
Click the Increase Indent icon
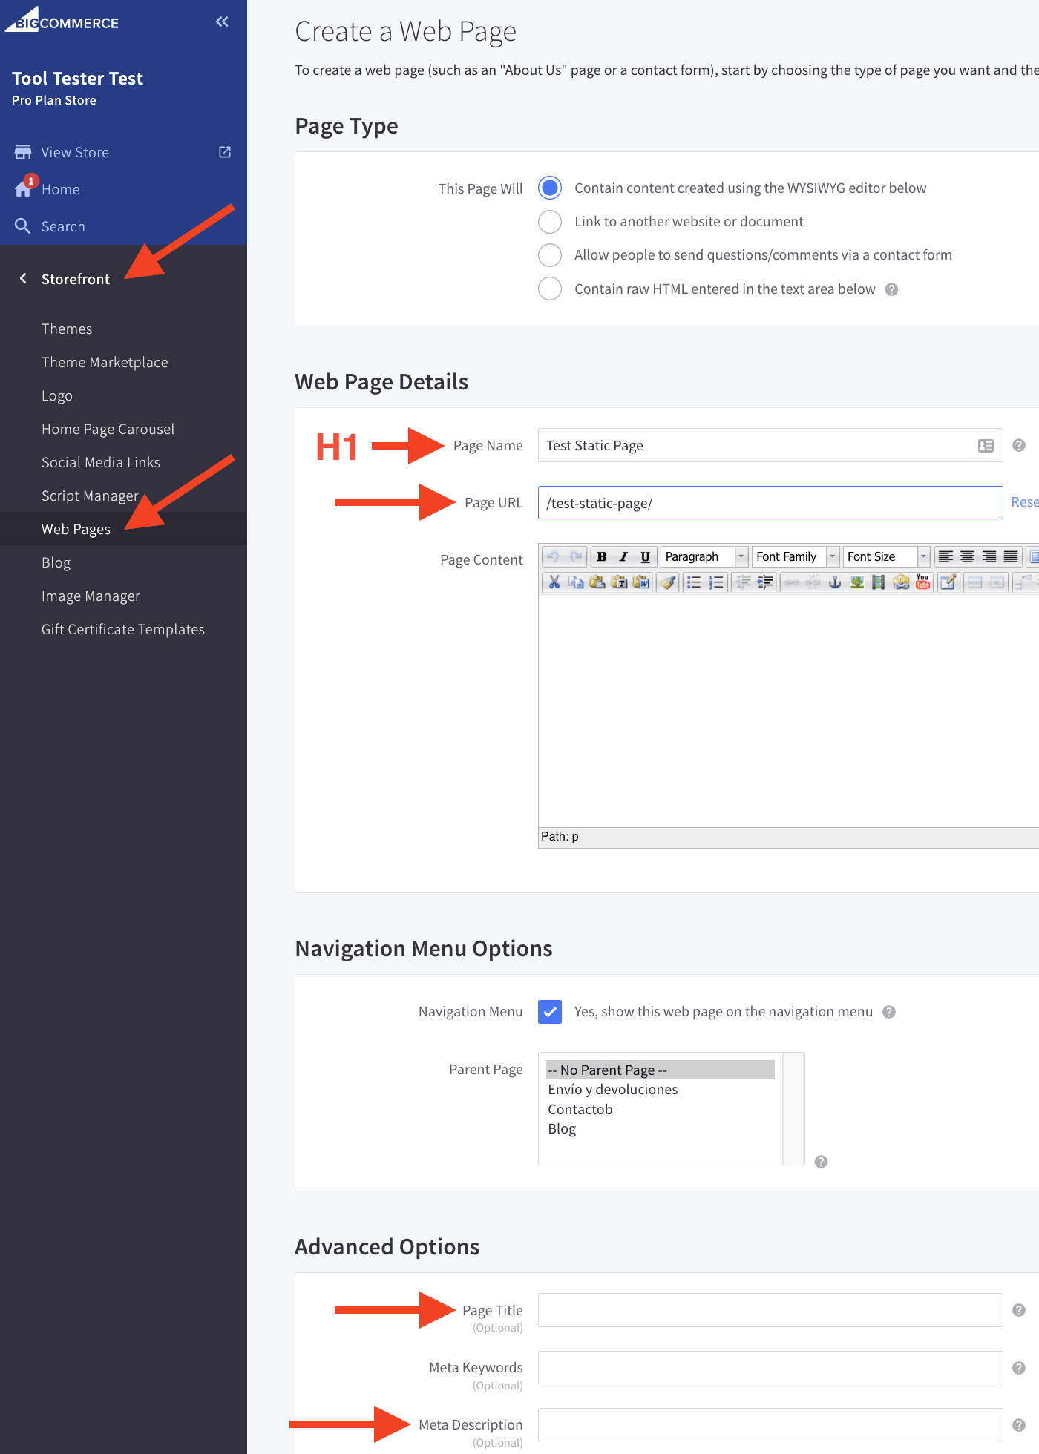click(x=765, y=582)
